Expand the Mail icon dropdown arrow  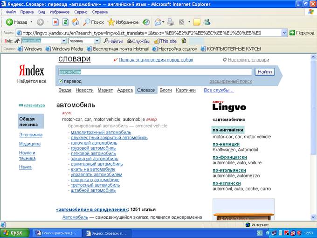[163, 22]
